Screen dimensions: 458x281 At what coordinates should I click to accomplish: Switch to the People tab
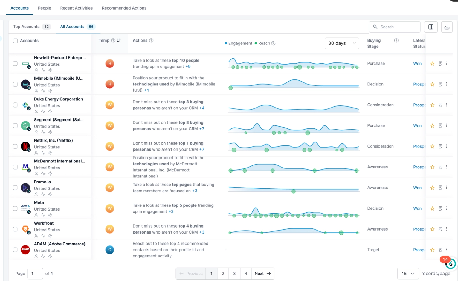[45, 8]
